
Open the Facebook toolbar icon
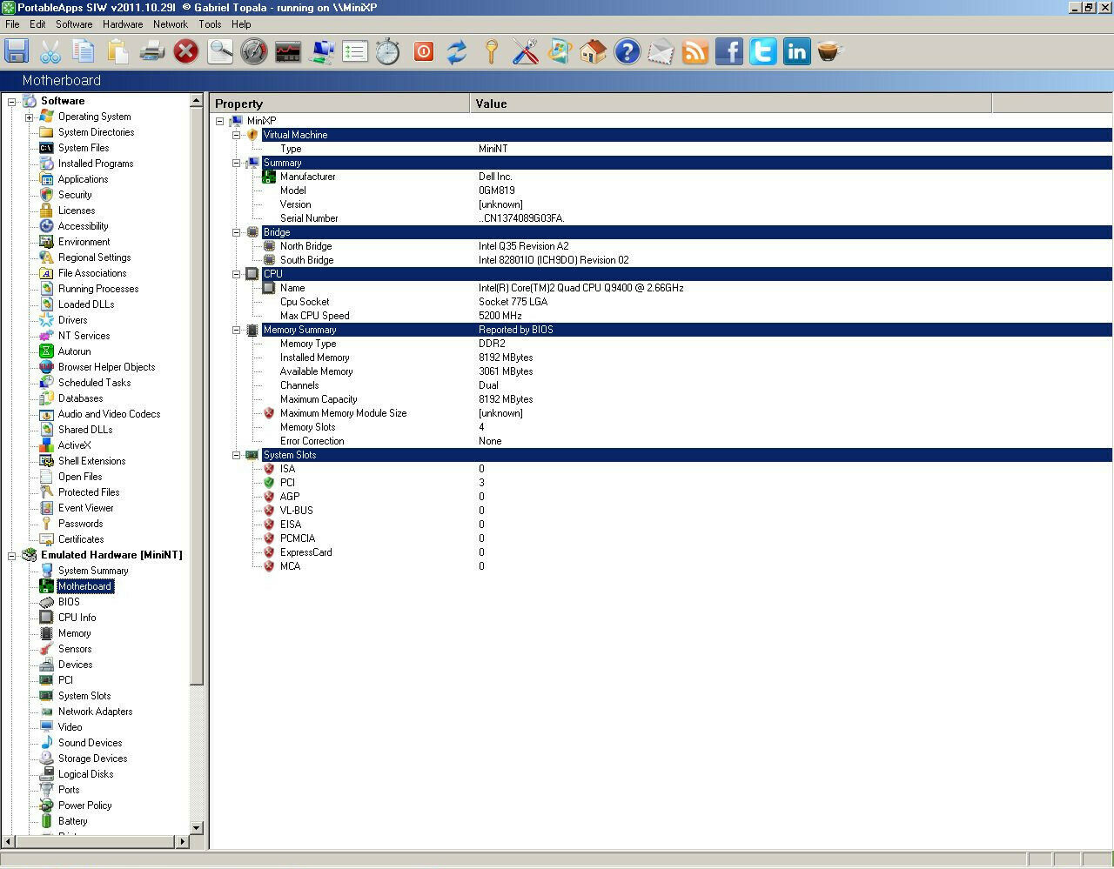(728, 51)
